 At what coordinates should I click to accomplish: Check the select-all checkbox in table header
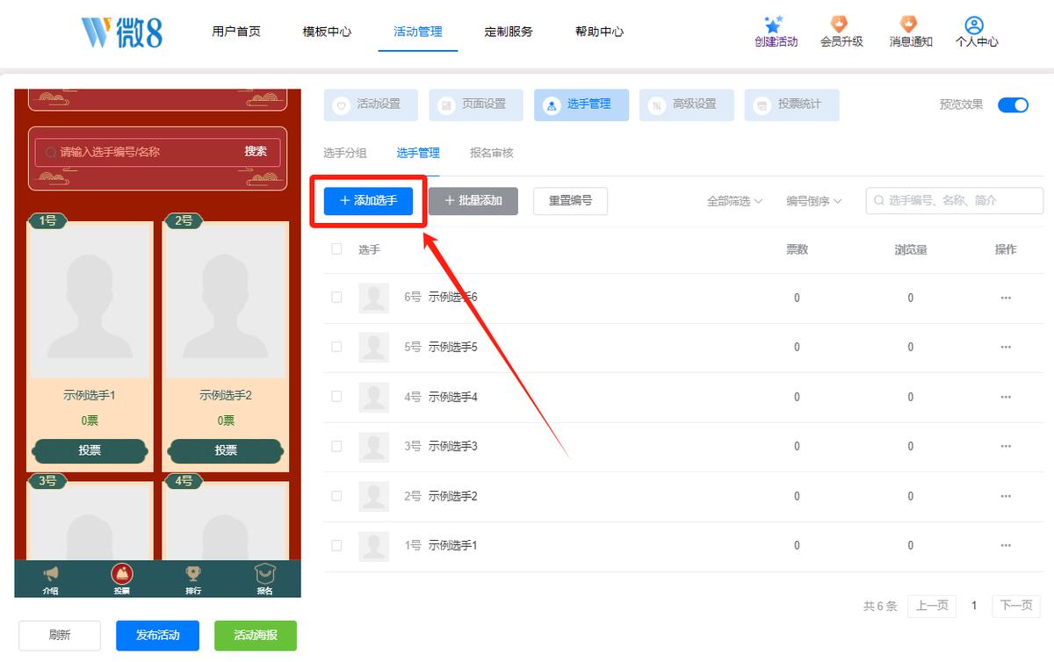pos(336,249)
